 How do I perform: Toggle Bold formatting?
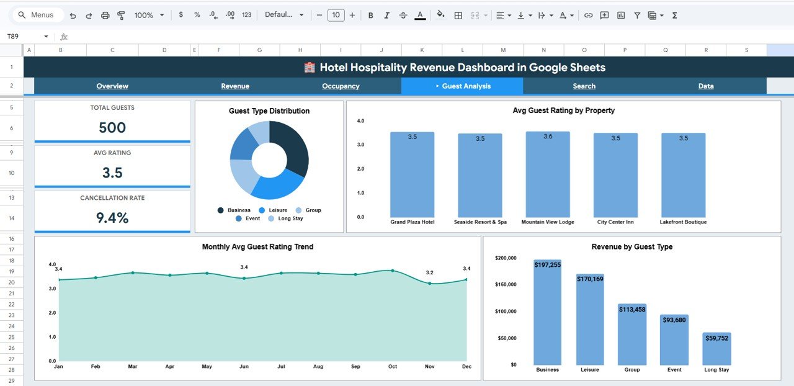pyautogui.click(x=371, y=15)
